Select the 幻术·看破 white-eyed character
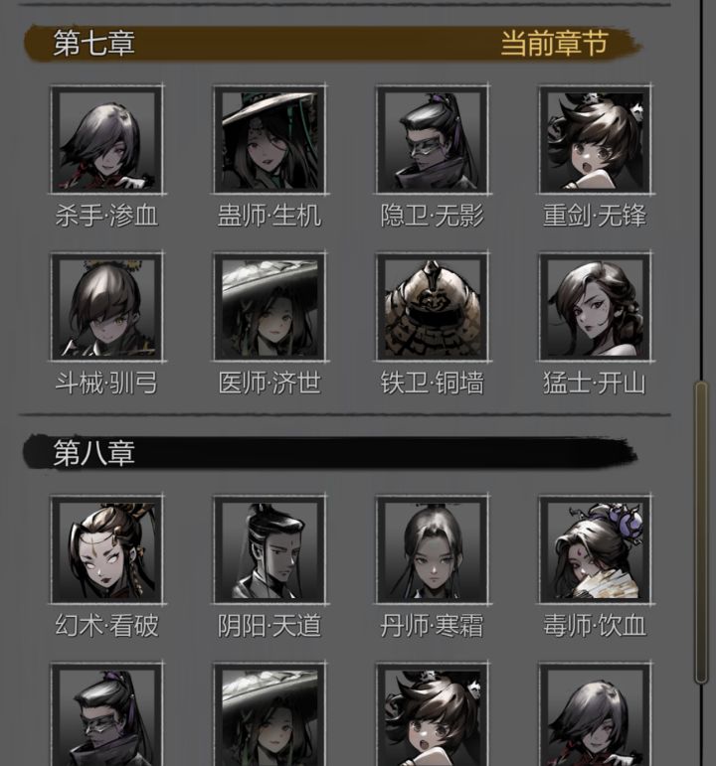 click(107, 549)
